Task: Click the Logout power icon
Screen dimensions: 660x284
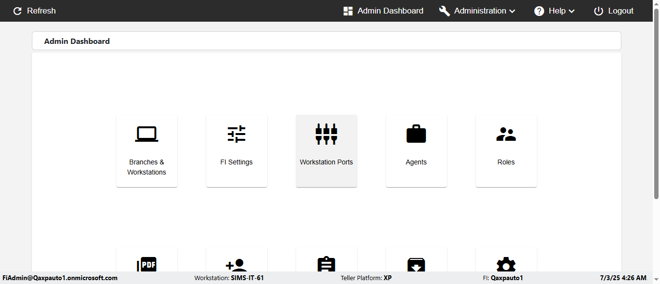Action: pos(599,11)
